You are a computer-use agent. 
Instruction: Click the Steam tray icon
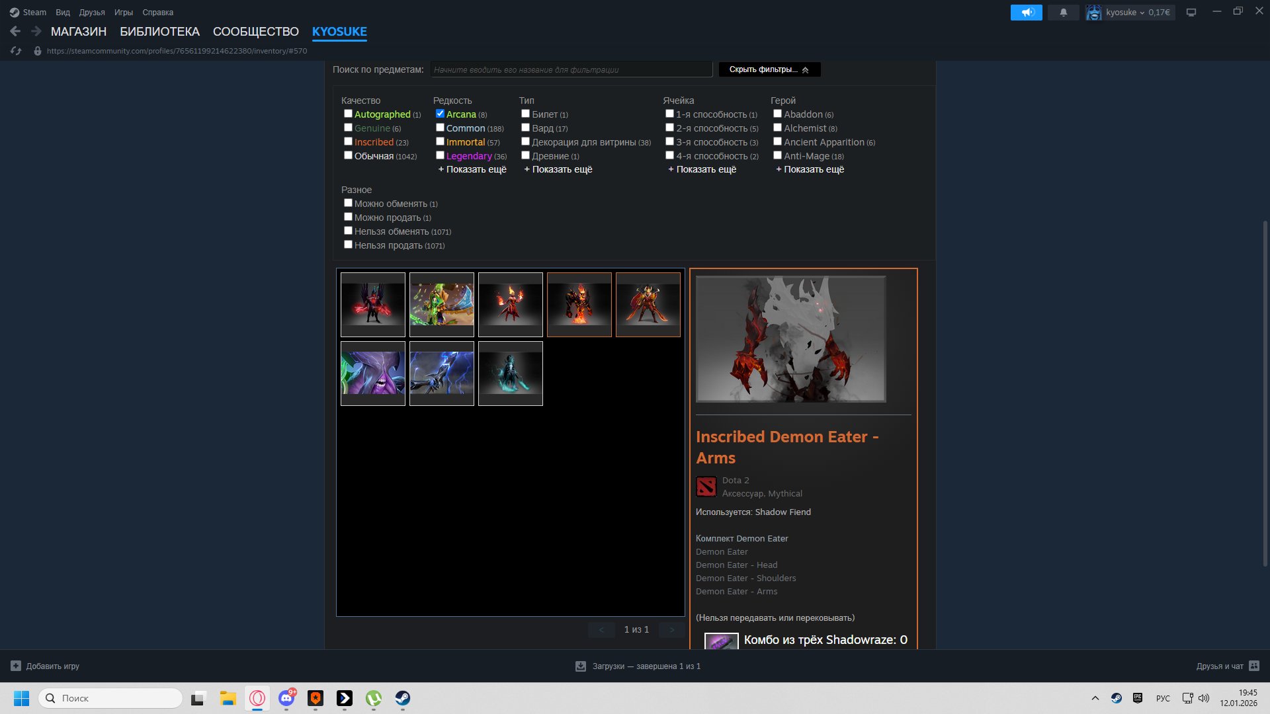click(x=1117, y=698)
